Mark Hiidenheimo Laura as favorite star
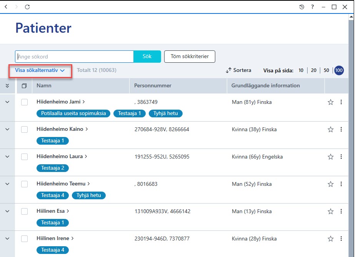The image size is (356, 257). (x=331, y=157)
